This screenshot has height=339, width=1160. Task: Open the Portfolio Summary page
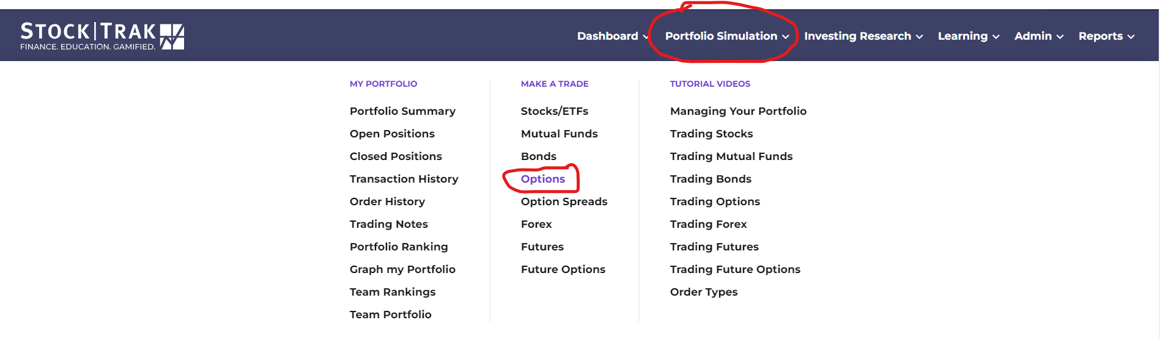(x=402, y=111)
